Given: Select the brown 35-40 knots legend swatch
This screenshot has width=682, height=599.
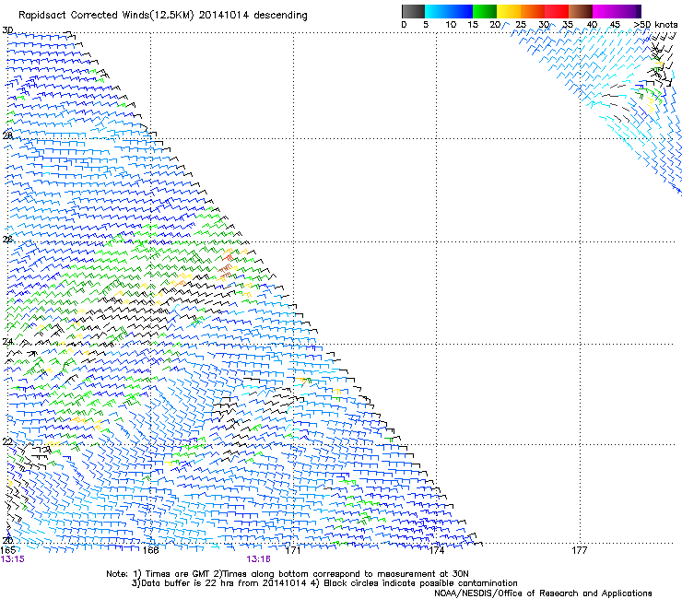Looking at the screenshot, I should pyautogui.click(x=581, y=11).
